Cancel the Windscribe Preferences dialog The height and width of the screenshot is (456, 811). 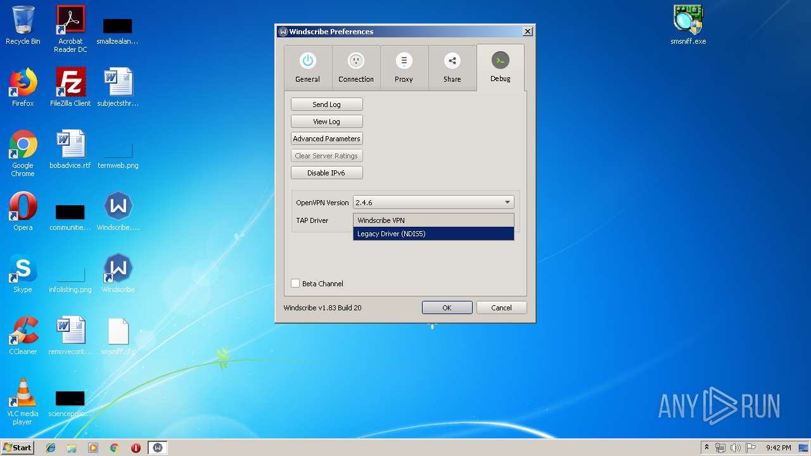point(501,308)
